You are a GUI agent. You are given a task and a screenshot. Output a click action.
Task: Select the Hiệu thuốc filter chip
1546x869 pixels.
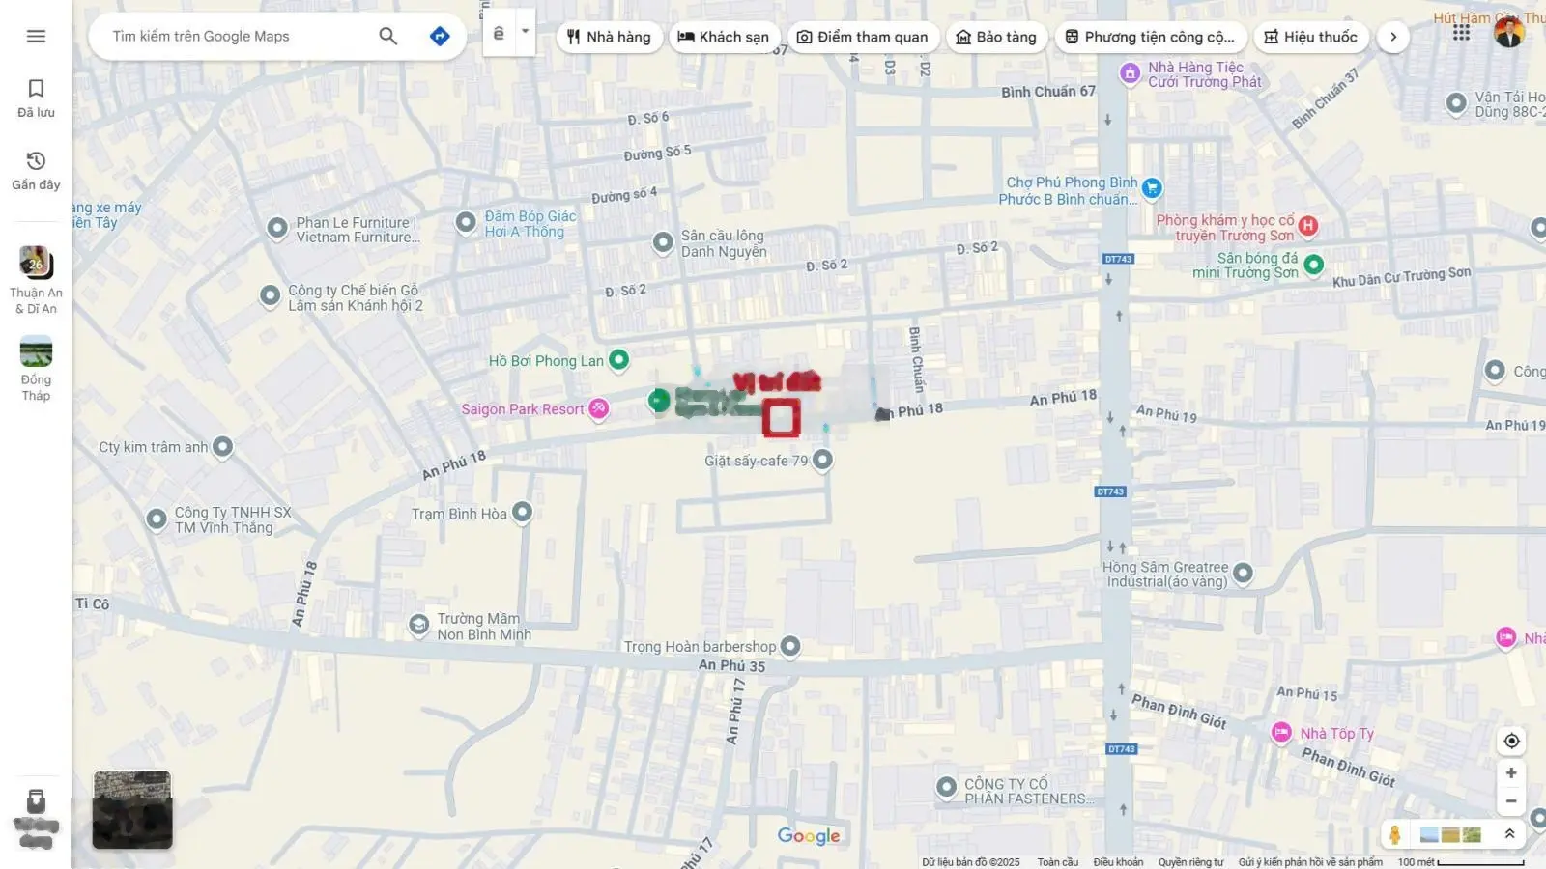point(1311,37)
